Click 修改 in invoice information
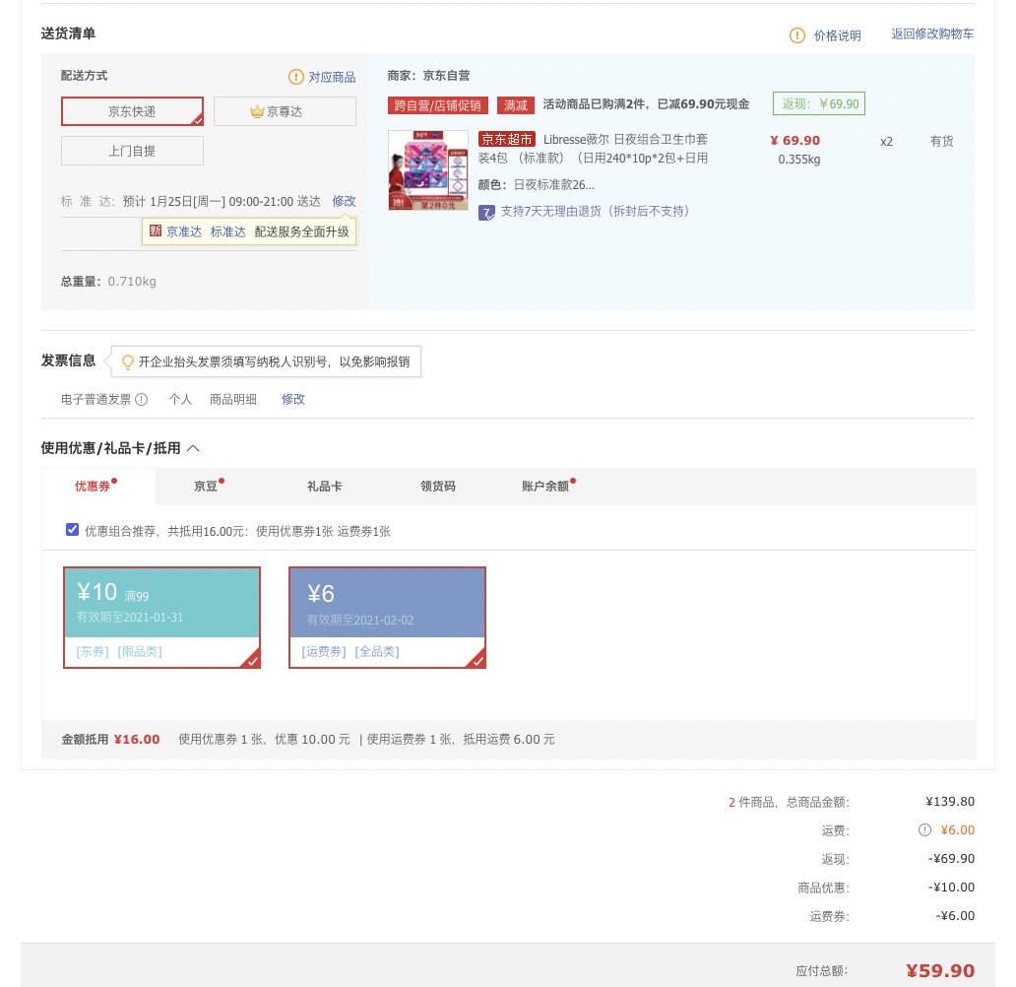Screen dimensions: 1016x987 coord(292,400)
